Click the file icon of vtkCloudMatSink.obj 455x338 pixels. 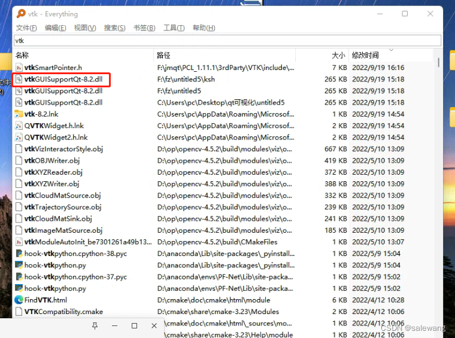point(19,218)
